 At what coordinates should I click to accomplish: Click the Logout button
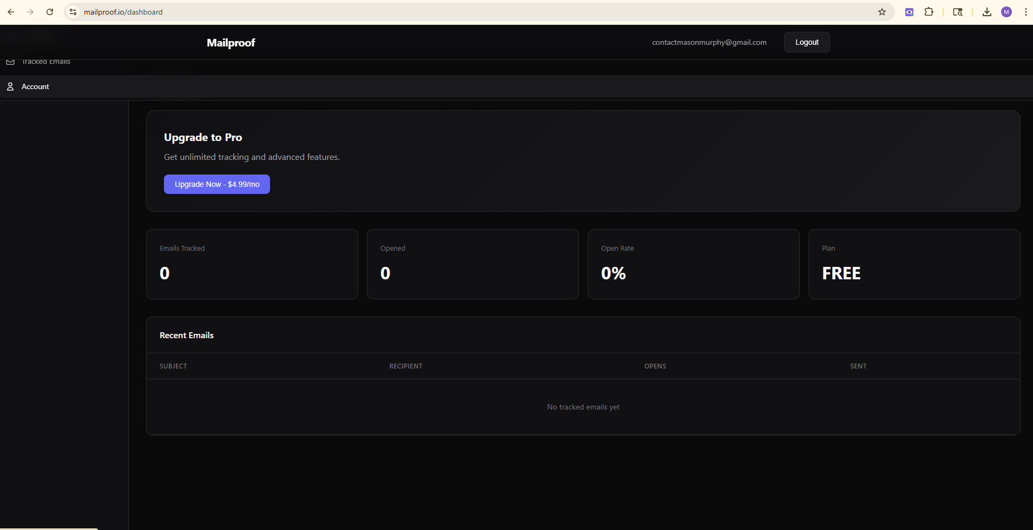tap(806, 42)
